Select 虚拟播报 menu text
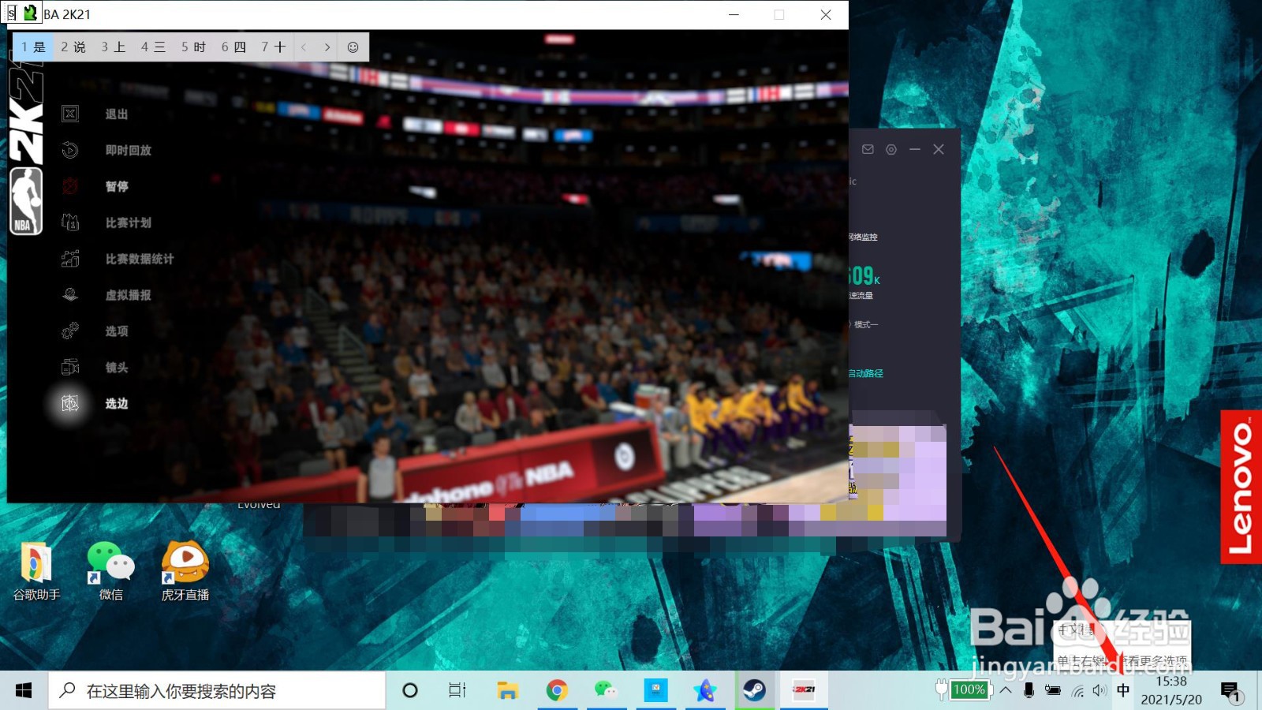Image resolution: width=1262 pixels, height=710 pixels. [129, 295]
